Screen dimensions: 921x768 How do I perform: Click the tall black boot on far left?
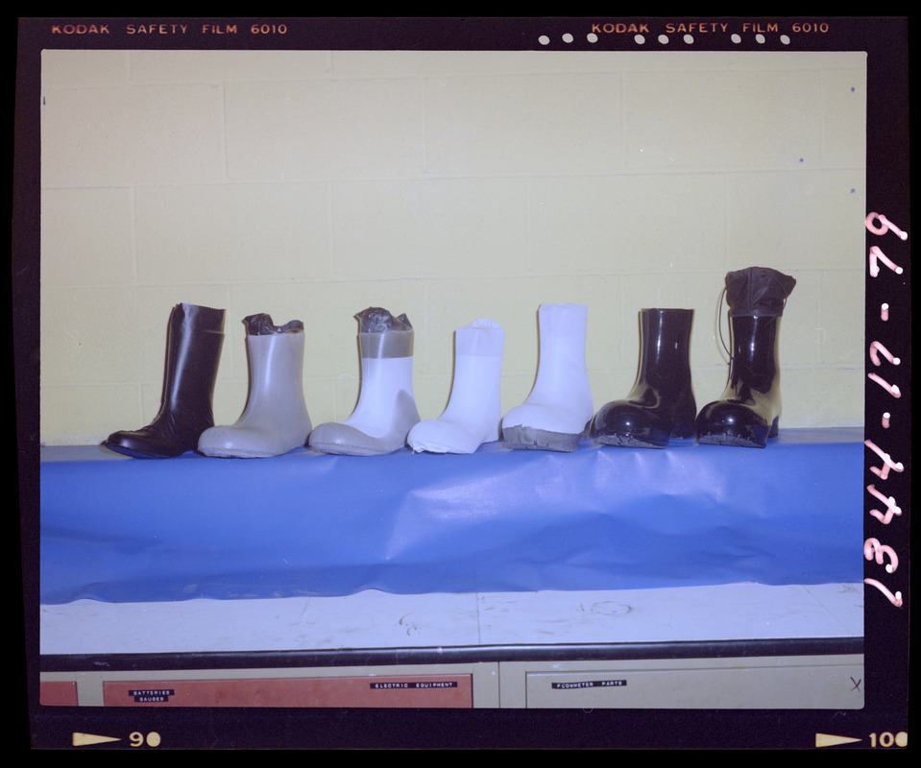[173, 384]
